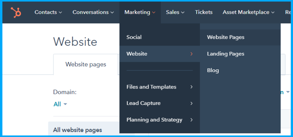293x137 pixels.
Task: Click the HubSpot sprocket logo
Action: click(16, 12)
